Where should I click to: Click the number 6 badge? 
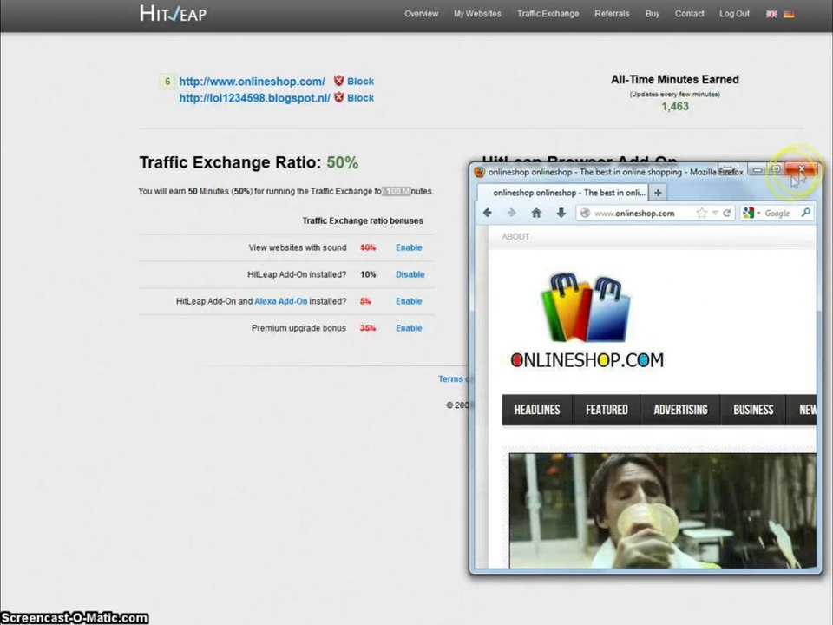pyautogui.click(x=167, y=82)
